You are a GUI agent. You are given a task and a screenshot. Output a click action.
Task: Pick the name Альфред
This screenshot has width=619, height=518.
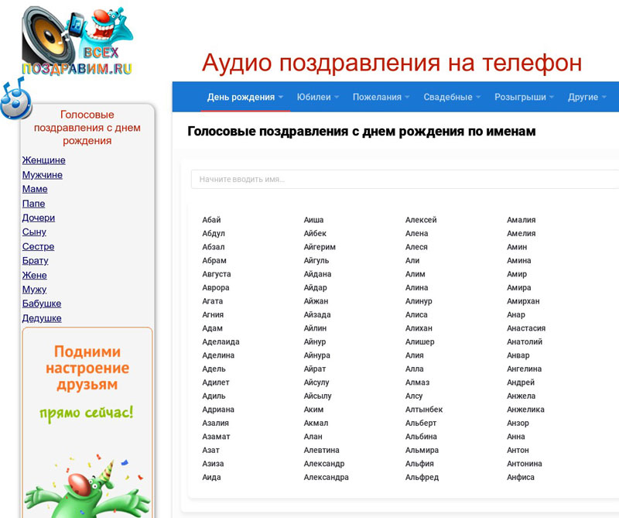pos(422,477)
